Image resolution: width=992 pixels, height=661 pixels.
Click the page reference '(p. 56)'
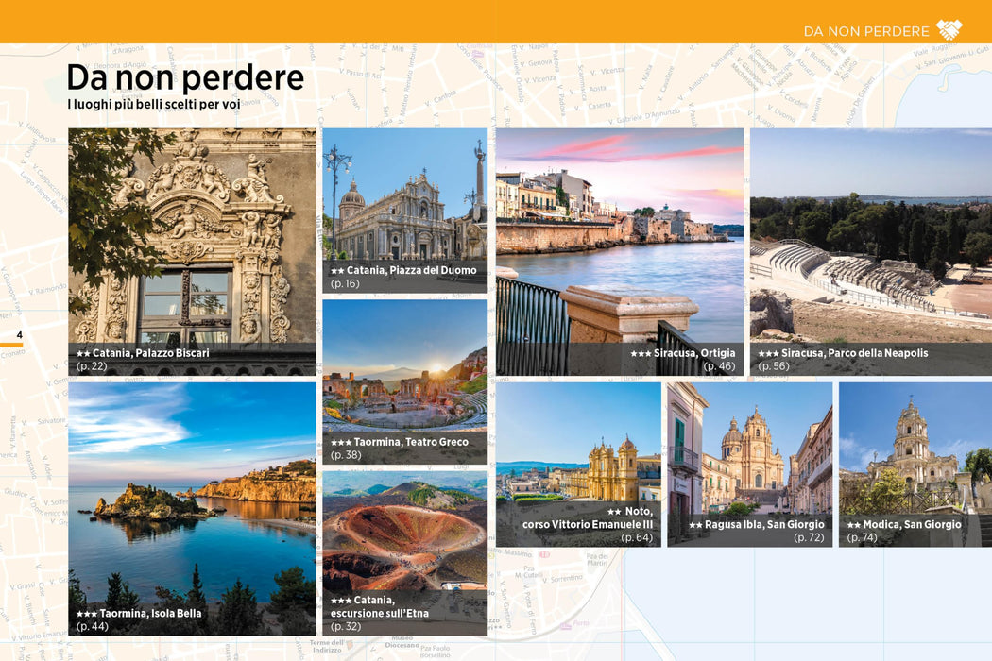point(774,366)
